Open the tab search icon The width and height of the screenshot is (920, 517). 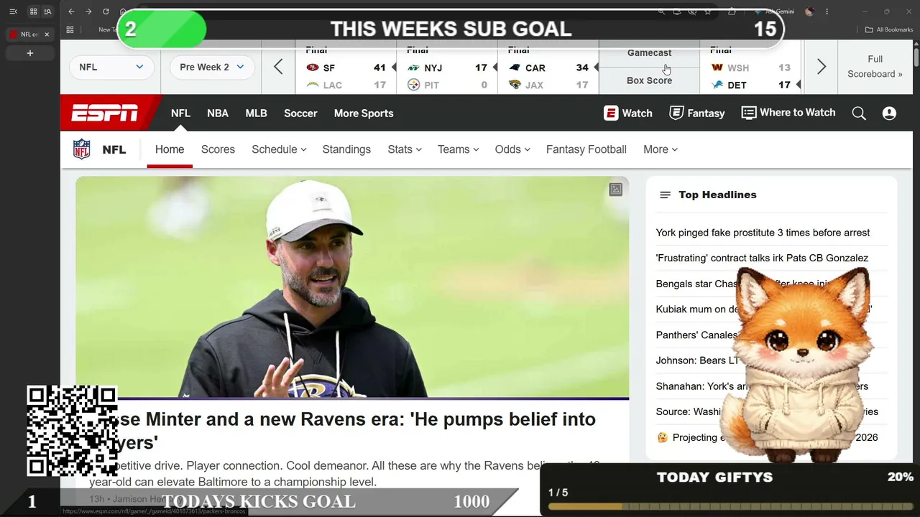coord(47,11)
